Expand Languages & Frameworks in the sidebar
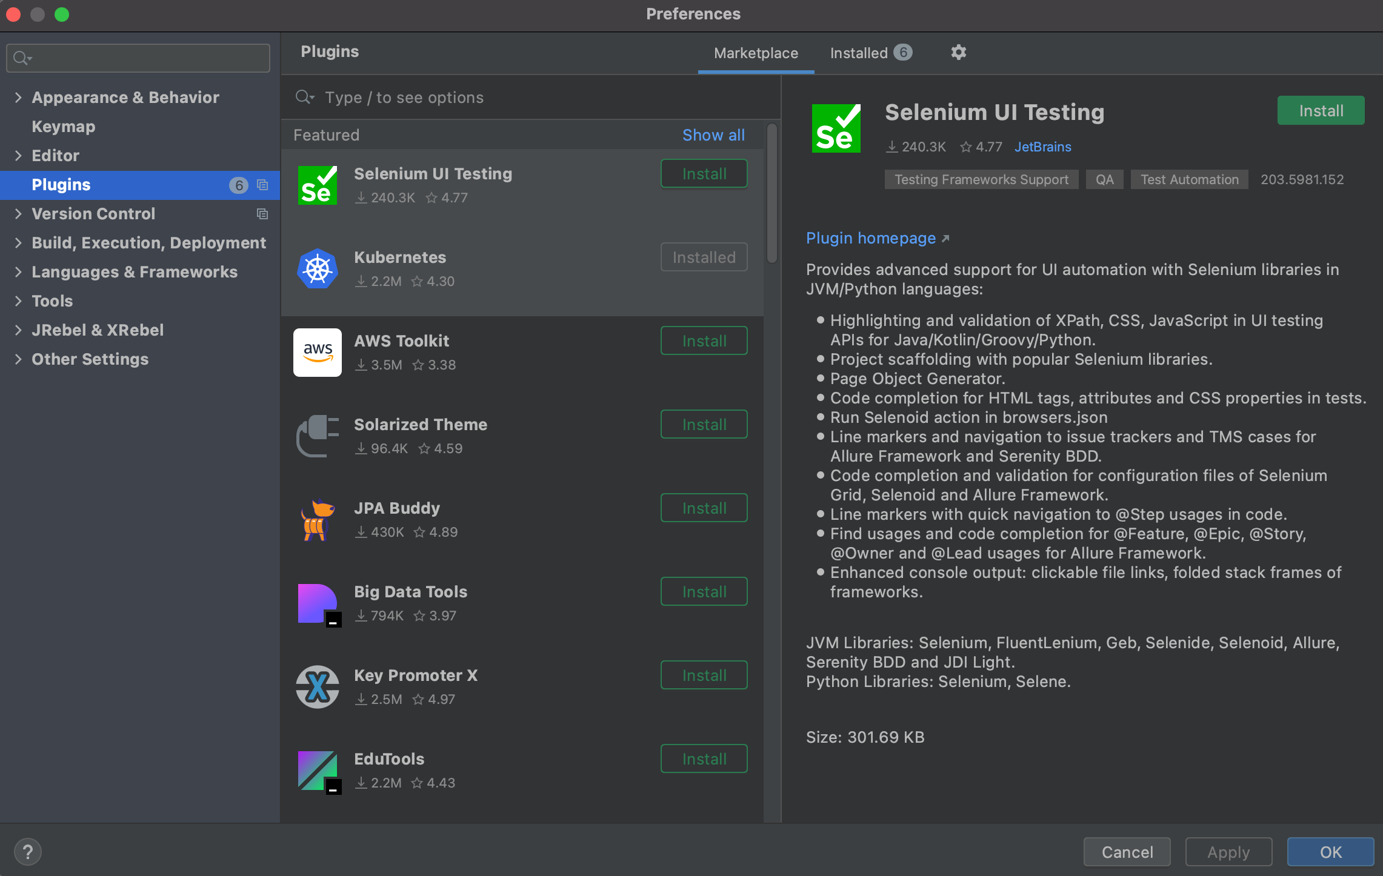Viewport: 1383px width, 876px height. click(x=18, y=271)
